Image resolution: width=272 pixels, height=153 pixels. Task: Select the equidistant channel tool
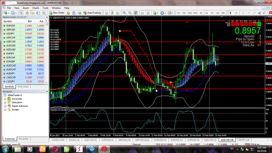(x=259, y=13)
